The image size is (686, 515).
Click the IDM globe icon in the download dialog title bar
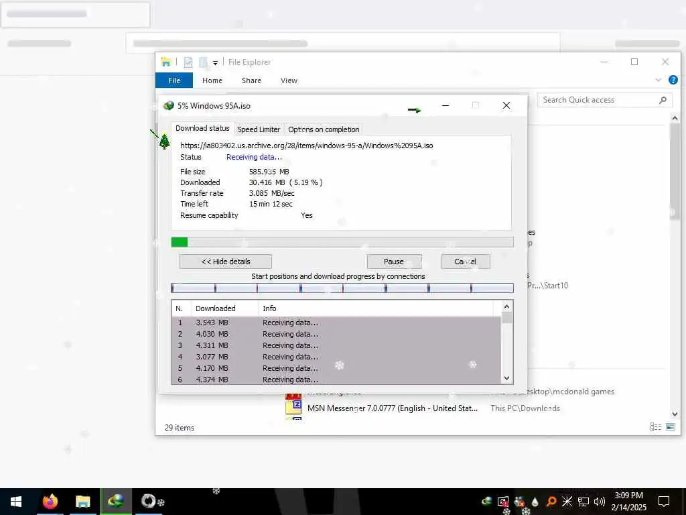[x=168, y=105]
